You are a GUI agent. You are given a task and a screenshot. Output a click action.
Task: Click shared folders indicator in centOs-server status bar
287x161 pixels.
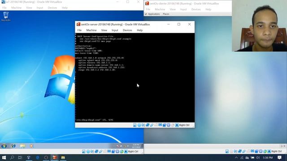(156, 125)
